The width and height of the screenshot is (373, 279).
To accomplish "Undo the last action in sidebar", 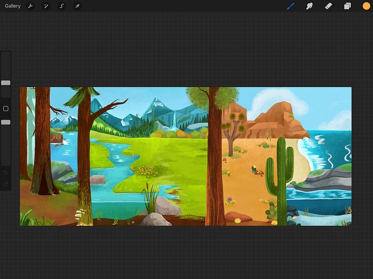I will point(6,173).
